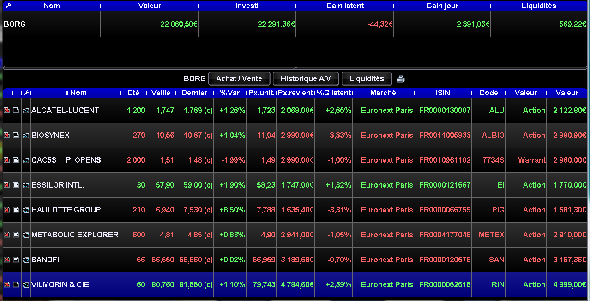
Task: Select the ALCATEL-LUCENT position name
Action: [x=65, y=111]
